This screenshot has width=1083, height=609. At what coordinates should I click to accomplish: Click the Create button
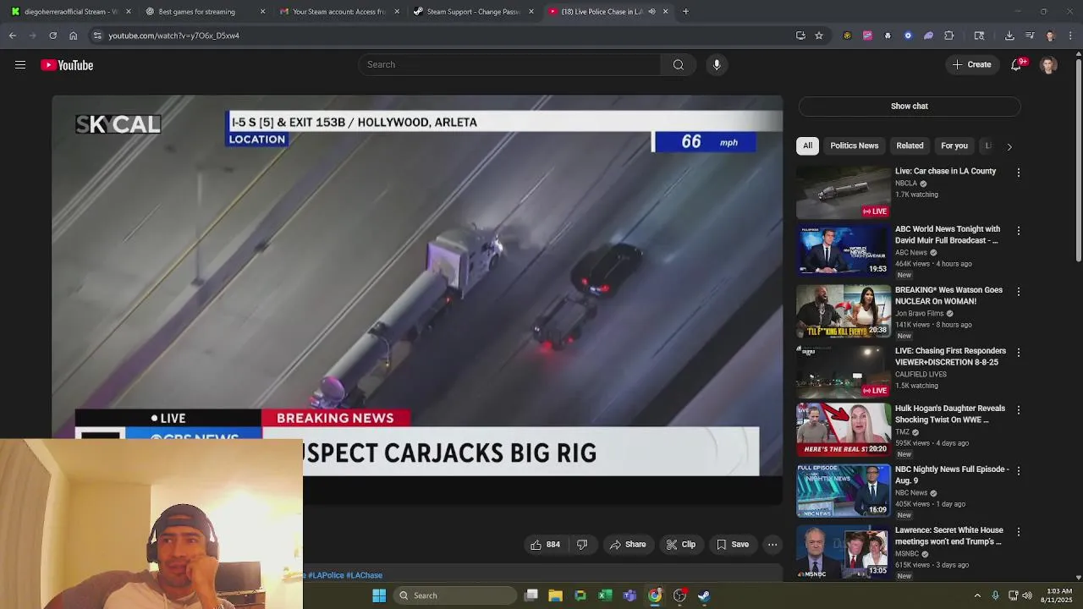click(971, 65)
